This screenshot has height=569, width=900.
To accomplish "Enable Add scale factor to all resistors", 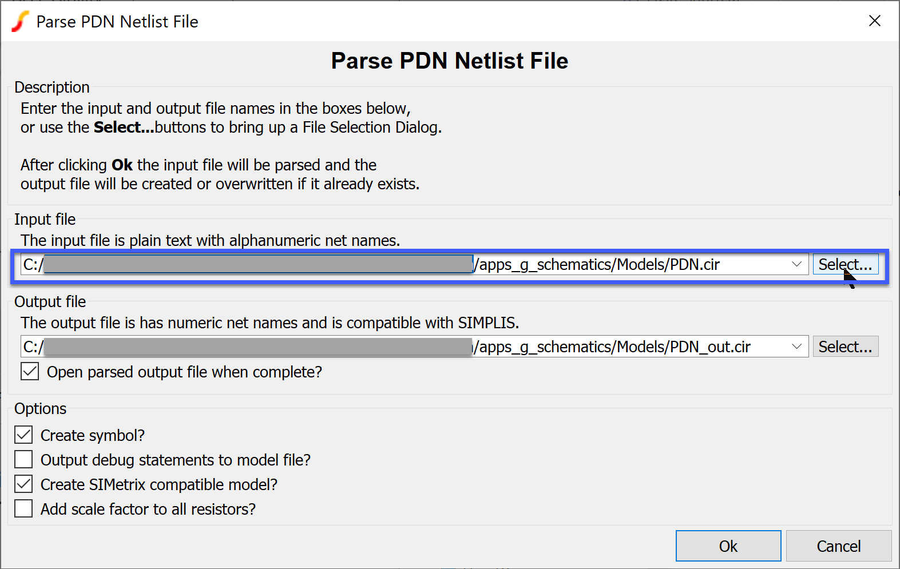I will tap(24, 509).
